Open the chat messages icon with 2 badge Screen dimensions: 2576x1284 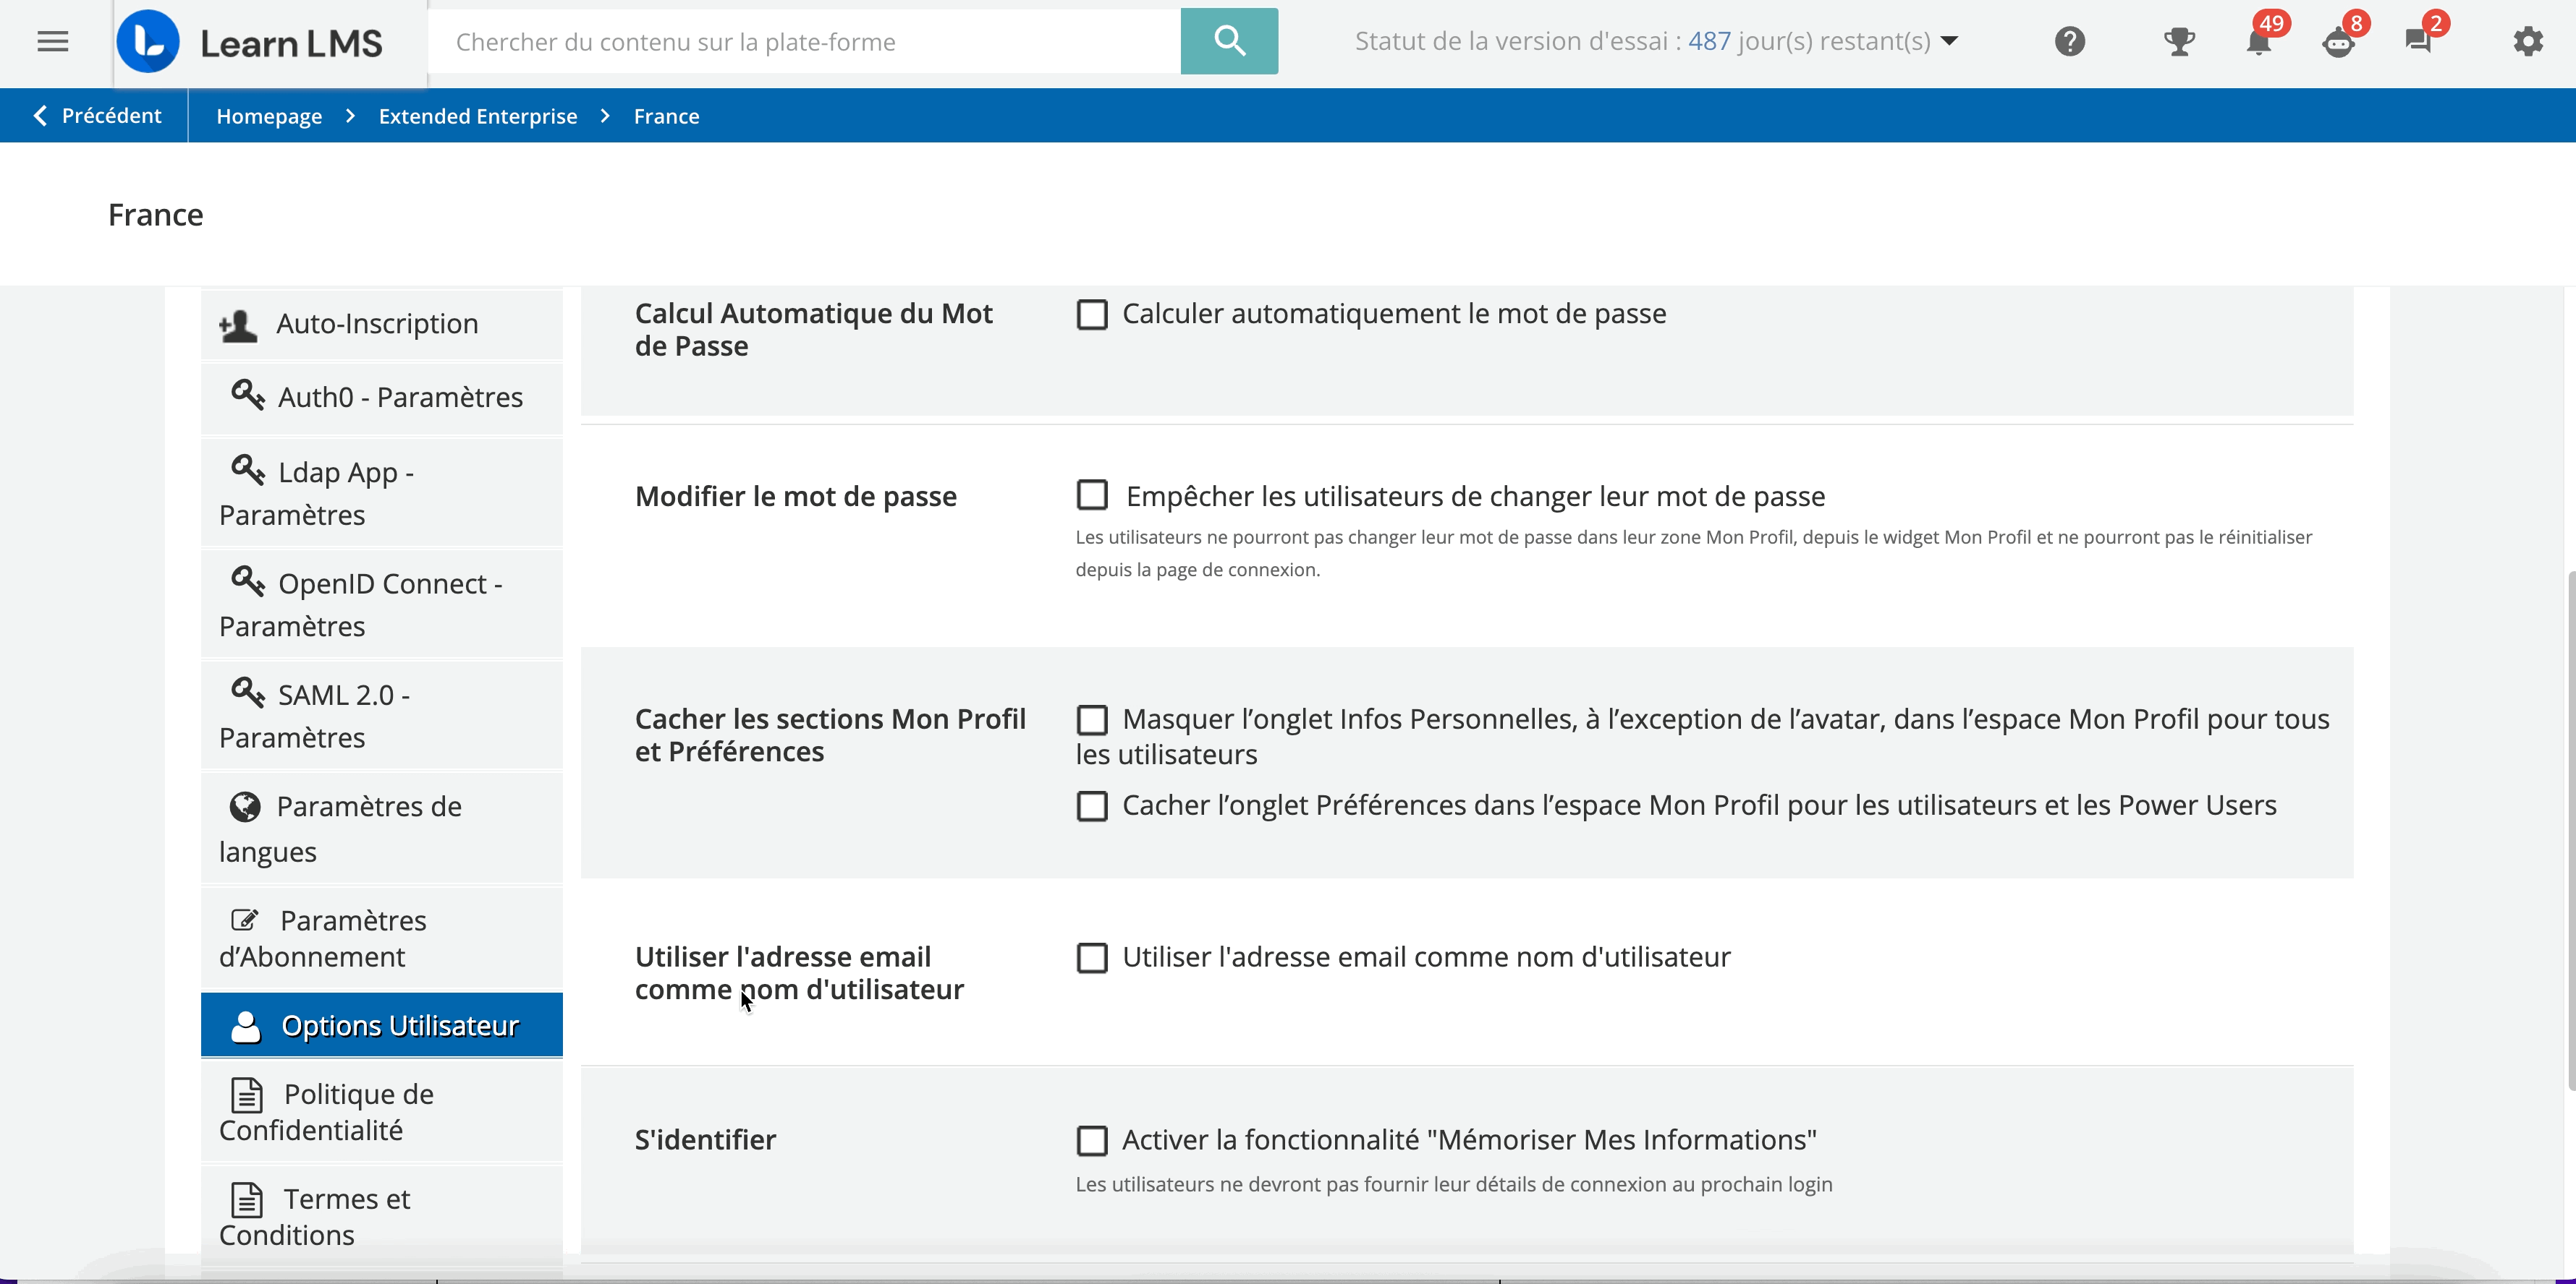[x=2418, y=42]
